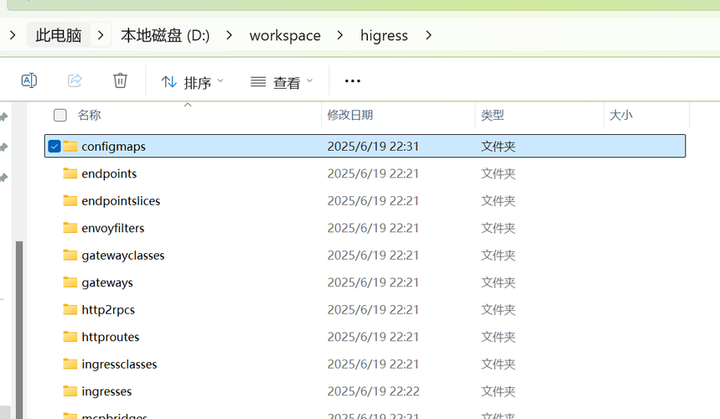Select the endpointslices folder name

pos(121,201)
